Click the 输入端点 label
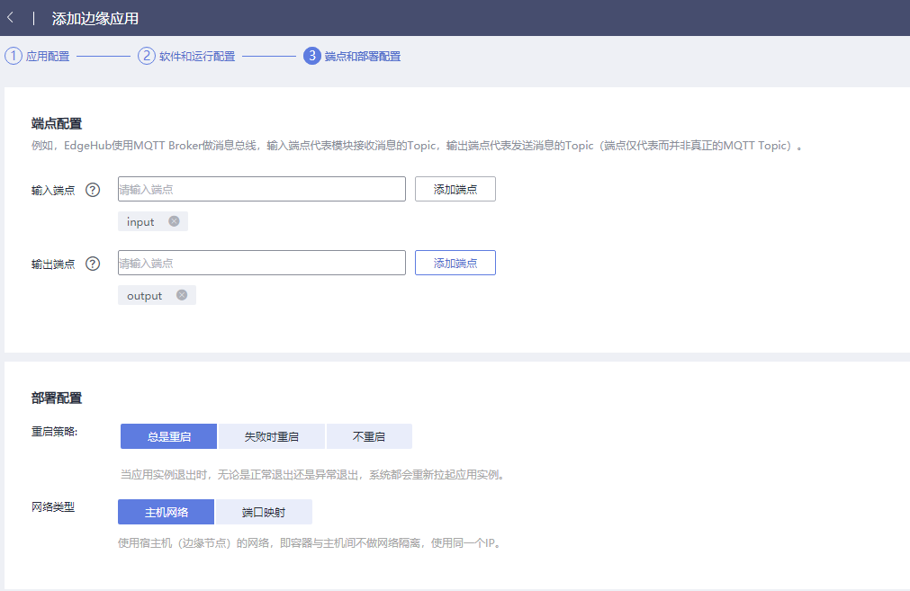The height and width of the screenshot is (591, 910). point(53,190)
